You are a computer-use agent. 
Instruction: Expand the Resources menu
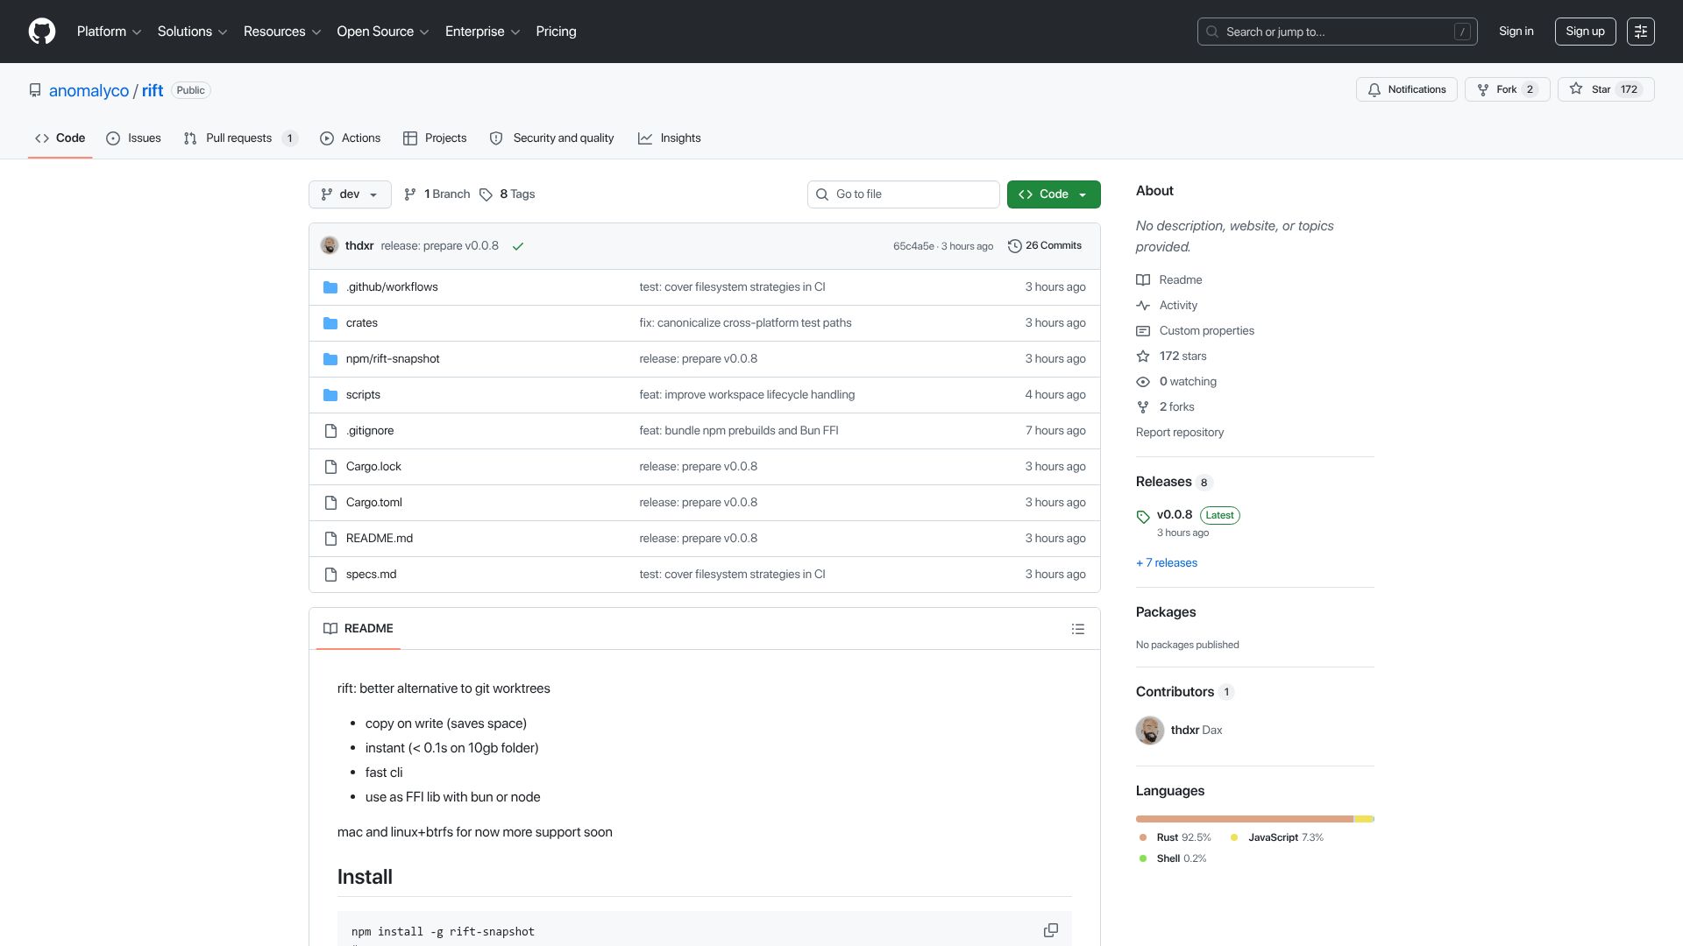(282, 32)
